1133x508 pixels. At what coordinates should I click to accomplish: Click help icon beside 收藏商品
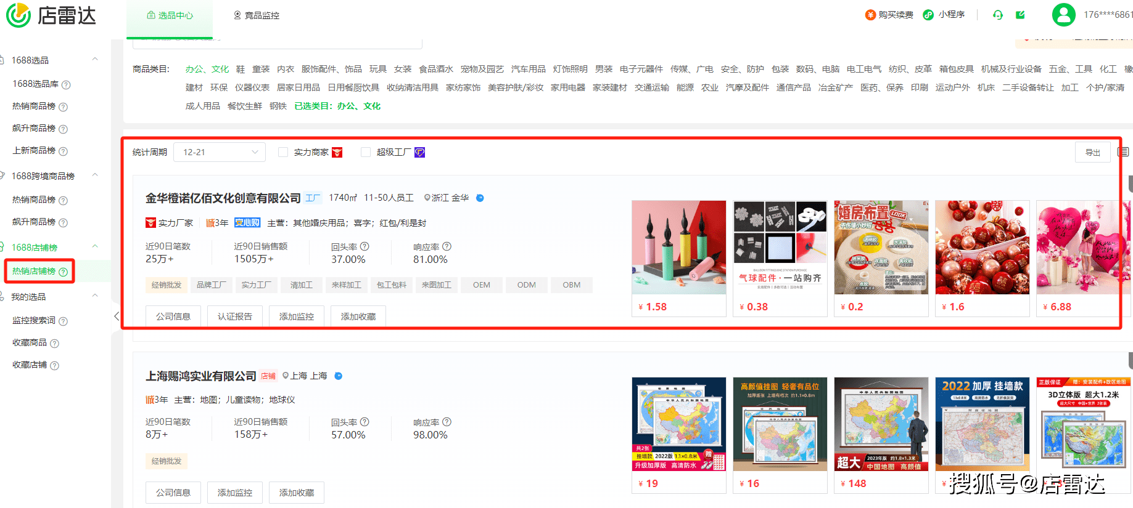tap(54, 343)
